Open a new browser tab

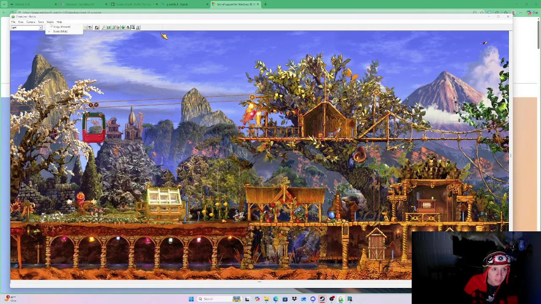265,4
